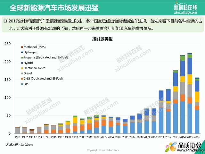Click the x-axis label 2005
Viewport: 205px width, 154px height.
click(x=118, y=137)
